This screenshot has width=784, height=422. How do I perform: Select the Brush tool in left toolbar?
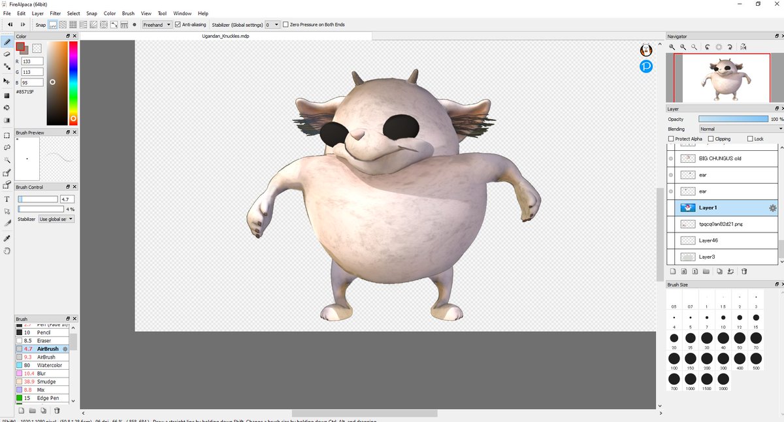point(7,41)
